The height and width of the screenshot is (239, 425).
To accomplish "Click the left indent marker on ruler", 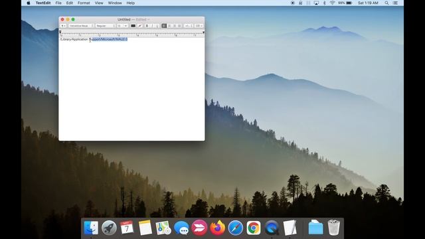I will tap(60, 32).
